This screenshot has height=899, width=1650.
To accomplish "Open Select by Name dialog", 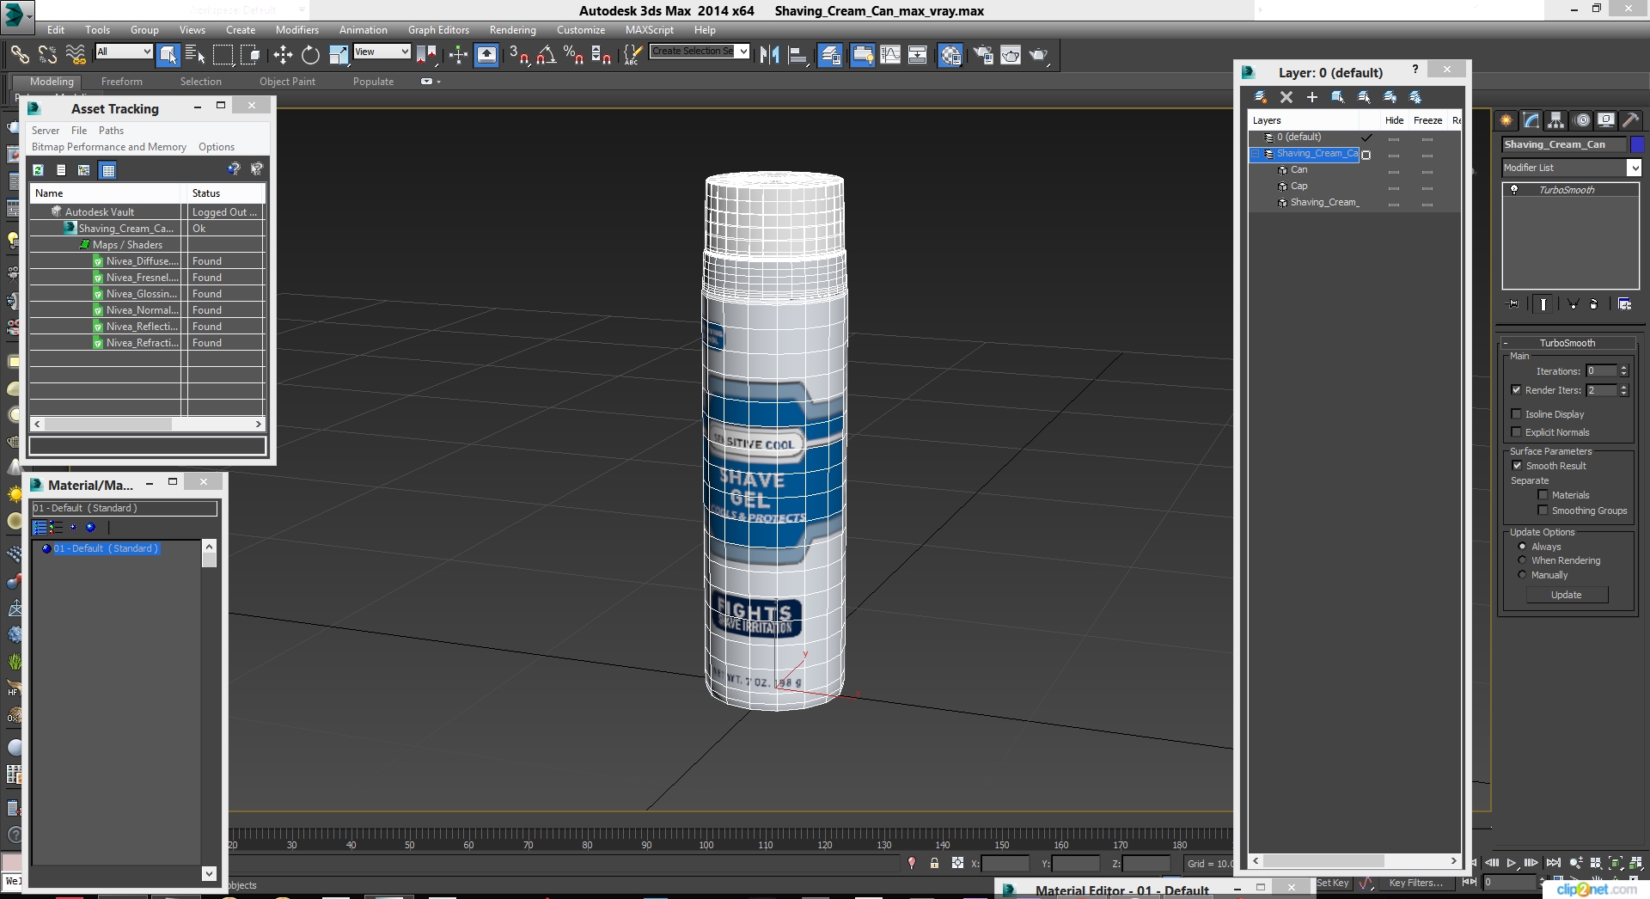I will (195, 55).
